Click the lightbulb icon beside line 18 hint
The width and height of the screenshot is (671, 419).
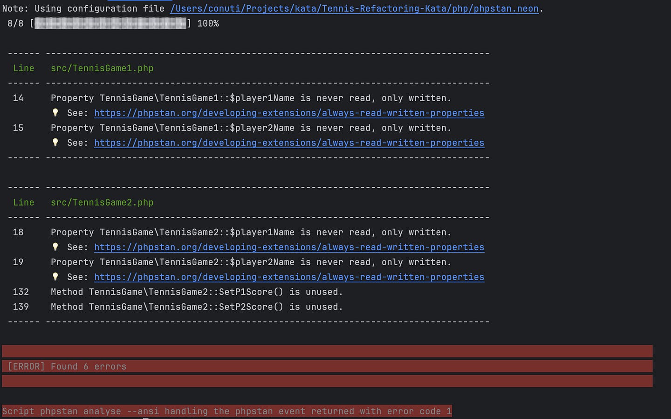pyautogui.click(x=55, y=247)
